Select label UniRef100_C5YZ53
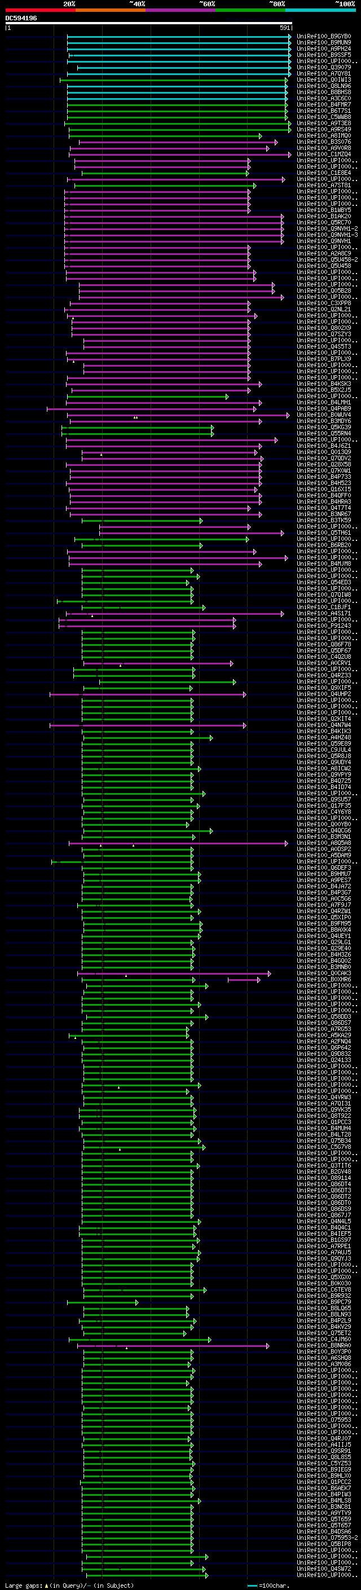 point(324,1463)
